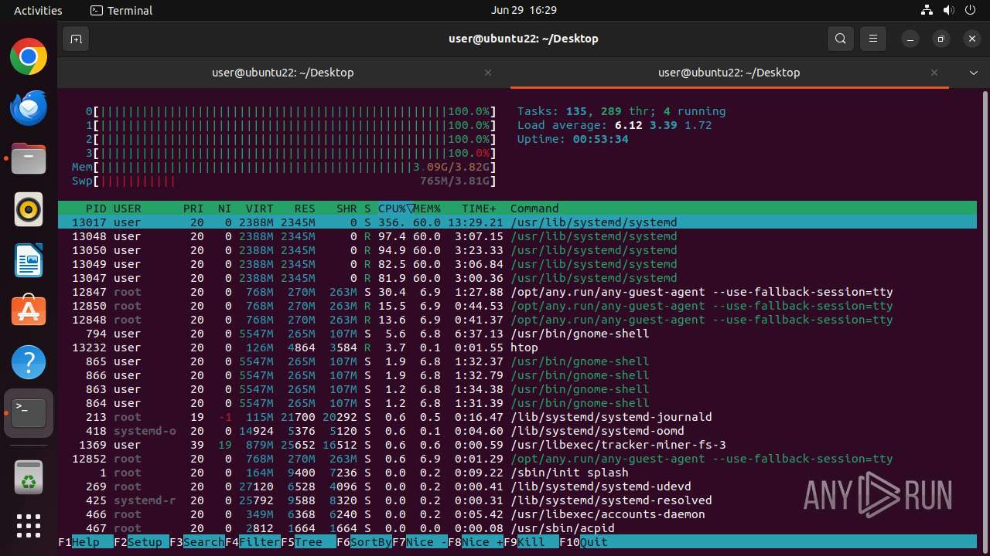
Task: Expand the terminal tab list dropdown
Action: pyautogui.click(x=974, y=73)
